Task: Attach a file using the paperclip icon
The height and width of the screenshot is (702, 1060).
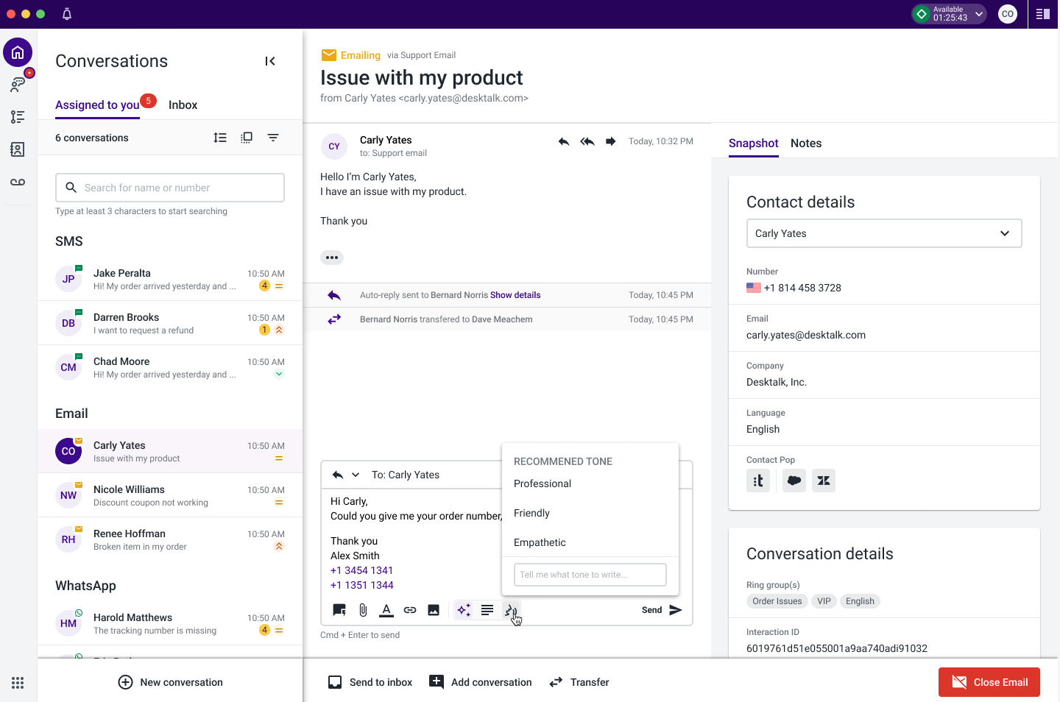Action: click(362, 609)
